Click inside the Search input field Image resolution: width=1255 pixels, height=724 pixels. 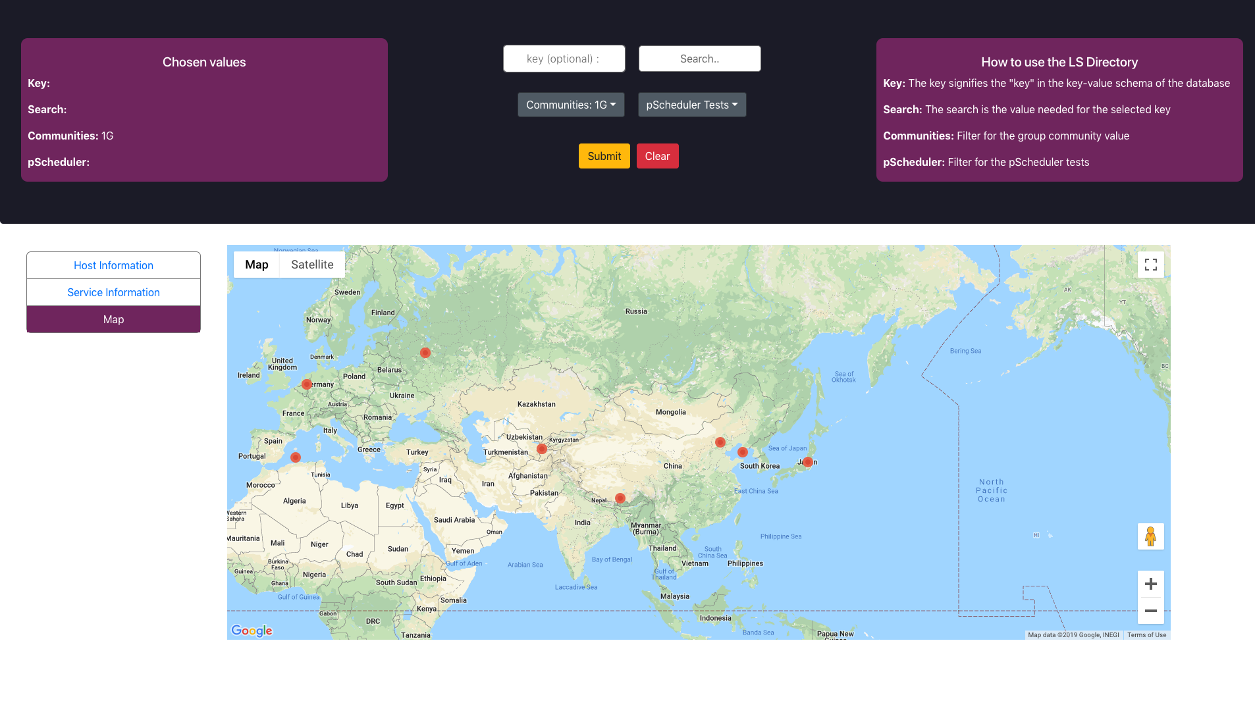[x=699, y=58]
